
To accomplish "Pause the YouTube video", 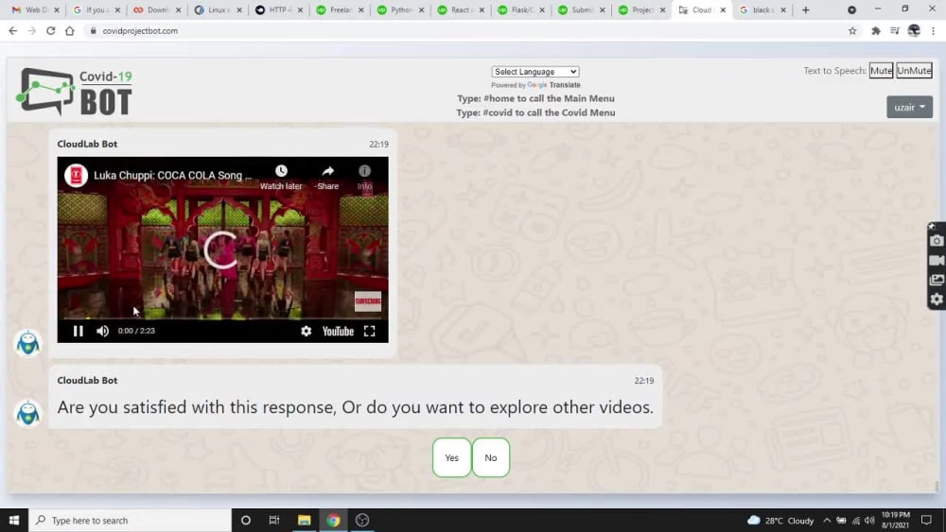I will (78, 331).
